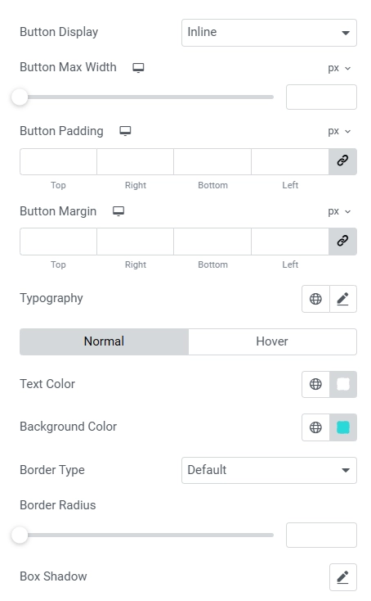This screenshot has height=601, width=371.
Task: Edit Typography with the pencil icon
Action: [343, 299]
